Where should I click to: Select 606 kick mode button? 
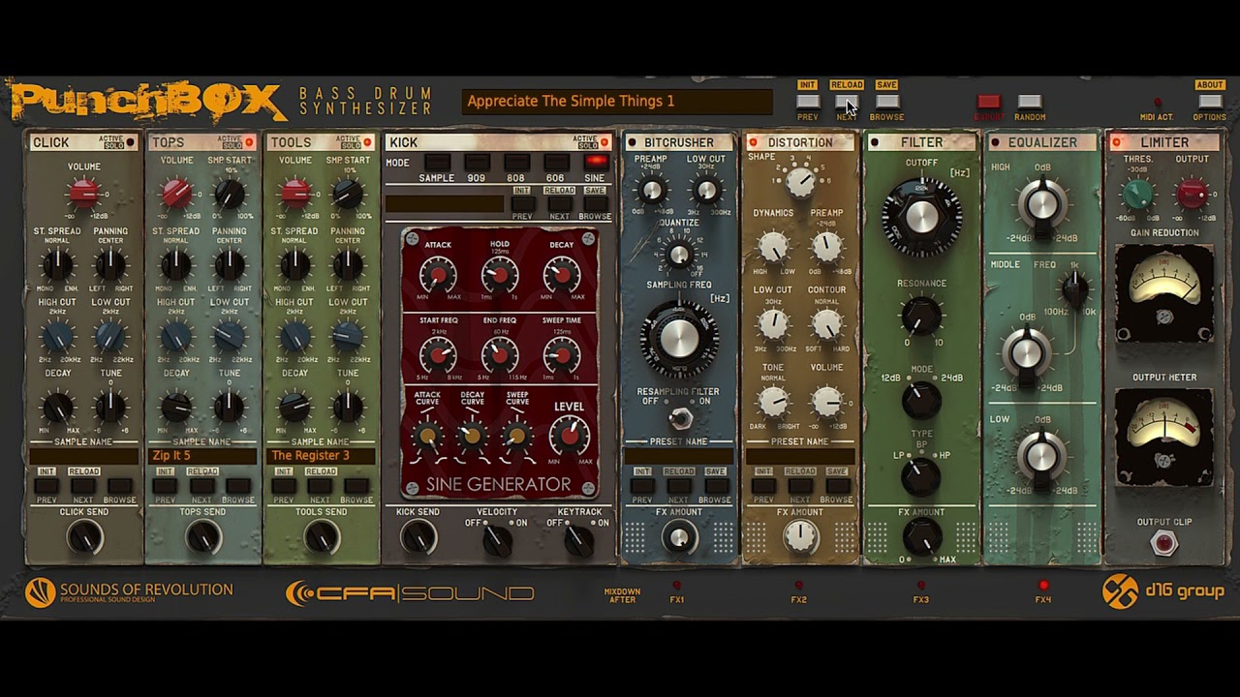(x=556, y=162)
